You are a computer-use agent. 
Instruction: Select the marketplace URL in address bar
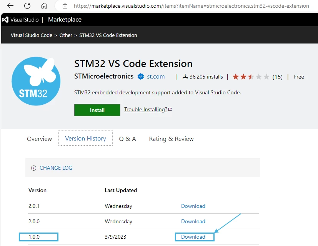pos(191,6)
